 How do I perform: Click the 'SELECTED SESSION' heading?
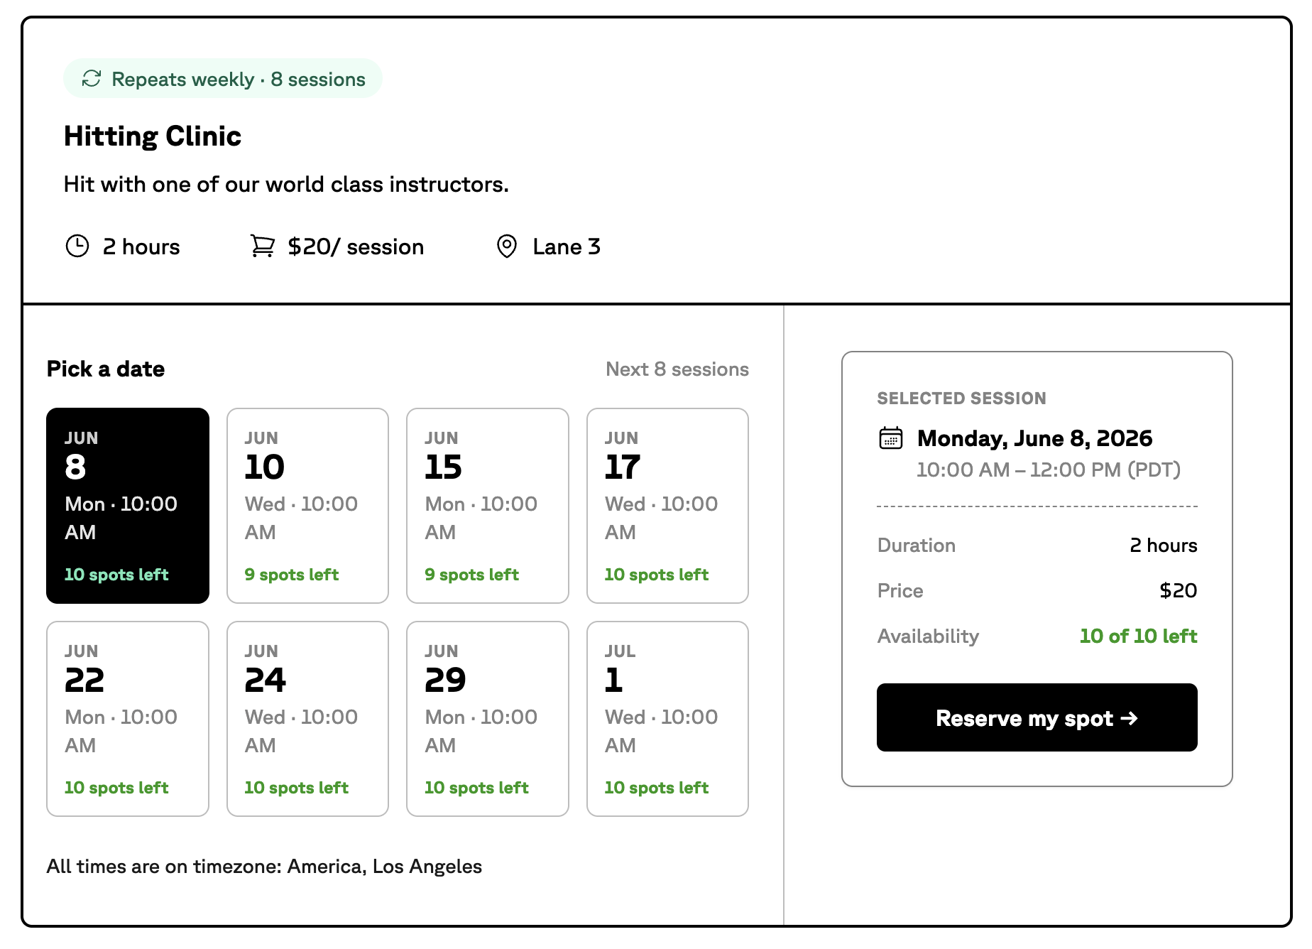(x=961, y=398)
